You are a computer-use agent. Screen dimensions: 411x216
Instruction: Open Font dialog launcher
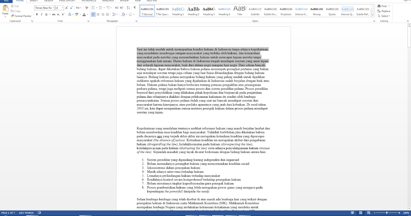[x=88, y=21]
